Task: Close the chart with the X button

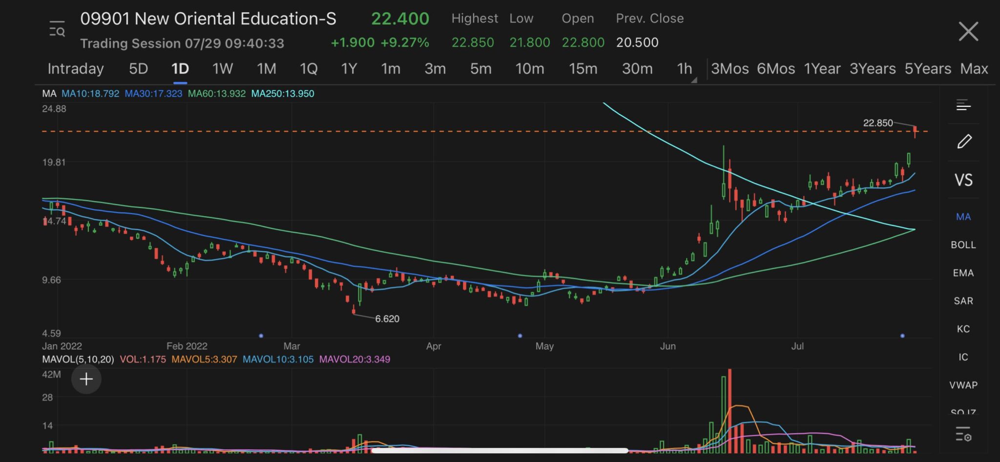Action: (968, 32)
